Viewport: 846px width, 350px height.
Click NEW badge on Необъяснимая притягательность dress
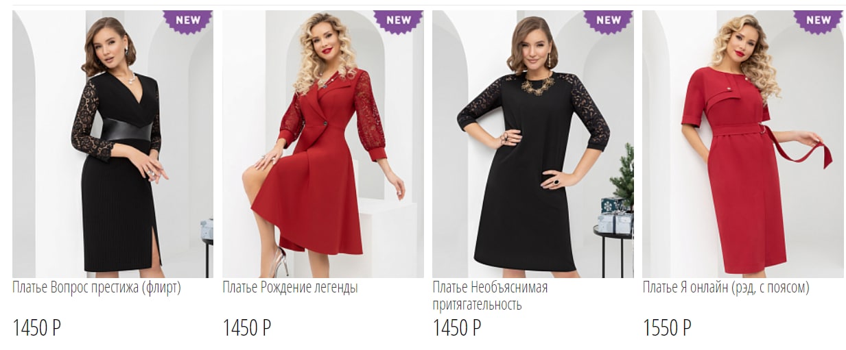click(609, 21)
